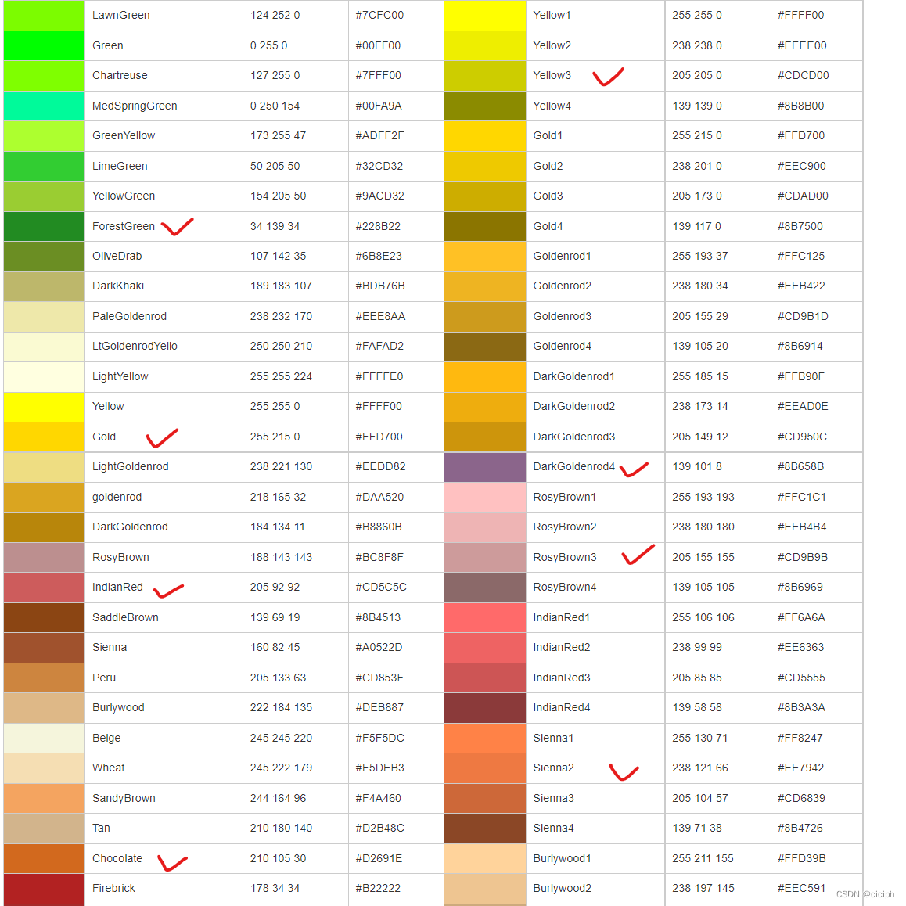This screenshot has width=906, height=906.
Task: Click the LawnGreen color swatch
Action: coord(44,15)
